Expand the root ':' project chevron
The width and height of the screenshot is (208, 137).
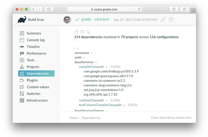pyautogui.click(x=77, y=48)
